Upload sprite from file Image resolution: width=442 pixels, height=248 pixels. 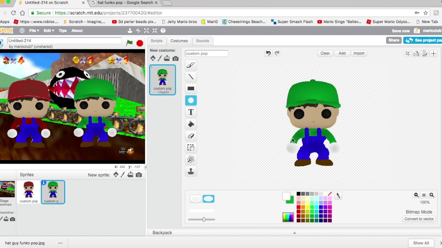[130, 175]
